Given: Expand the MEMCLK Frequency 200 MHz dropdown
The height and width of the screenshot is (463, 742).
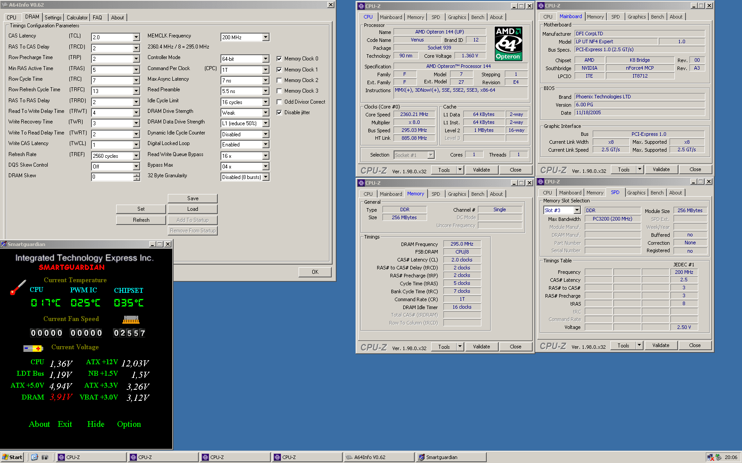Looking at the screenshot, I should [265, 37].
